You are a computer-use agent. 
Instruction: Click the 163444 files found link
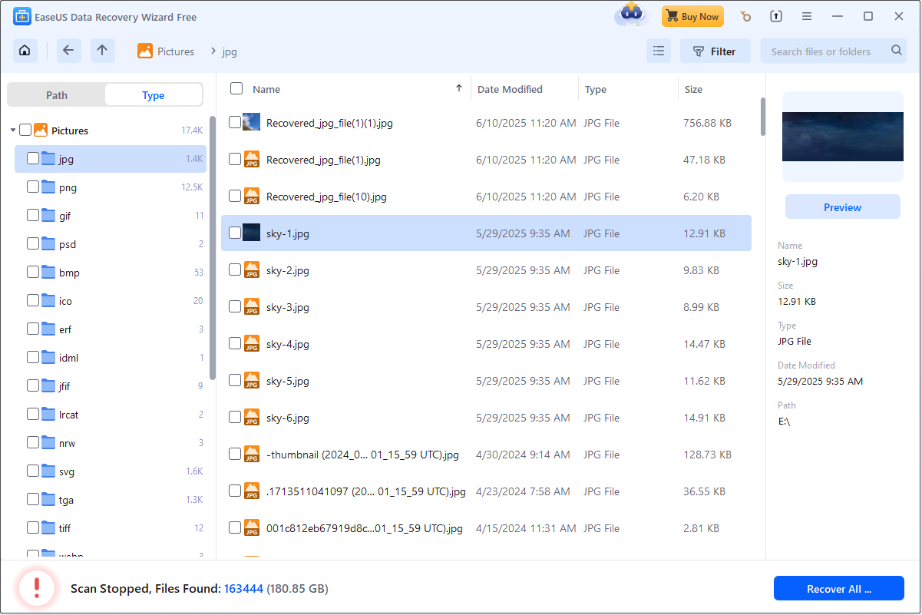click(243, 589)
